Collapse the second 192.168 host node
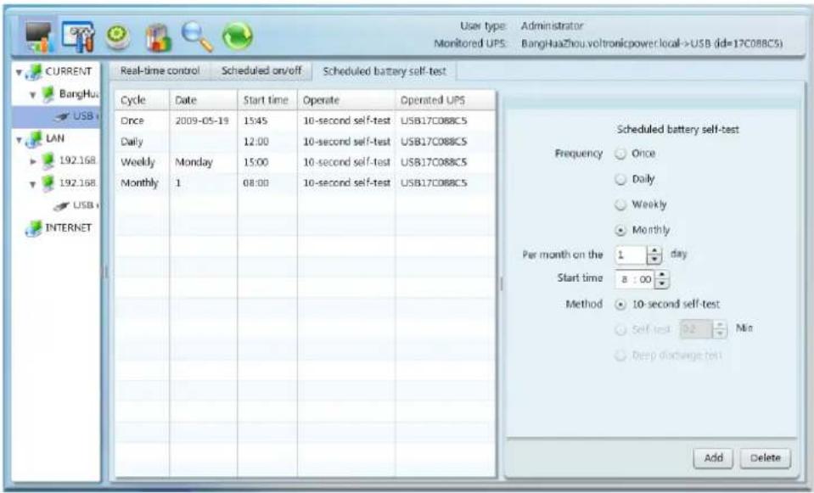Image resolution: width=814 pixels, height=493 pixels. coord(33,184)
